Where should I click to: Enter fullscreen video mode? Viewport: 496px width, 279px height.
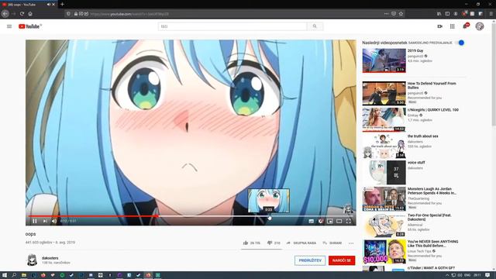(348, 221)
